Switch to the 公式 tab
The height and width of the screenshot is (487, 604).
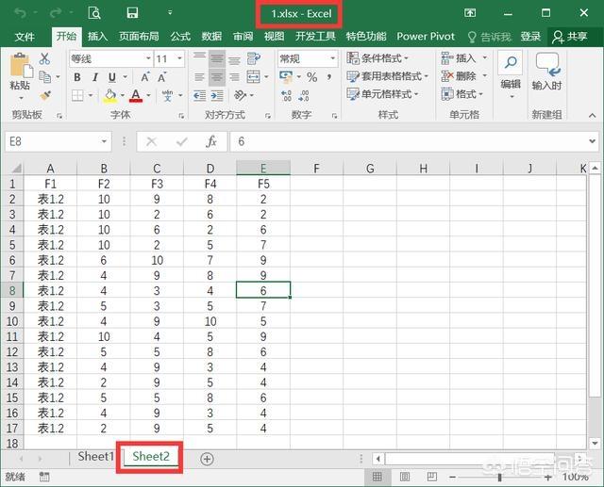click(x=180, y=37)
